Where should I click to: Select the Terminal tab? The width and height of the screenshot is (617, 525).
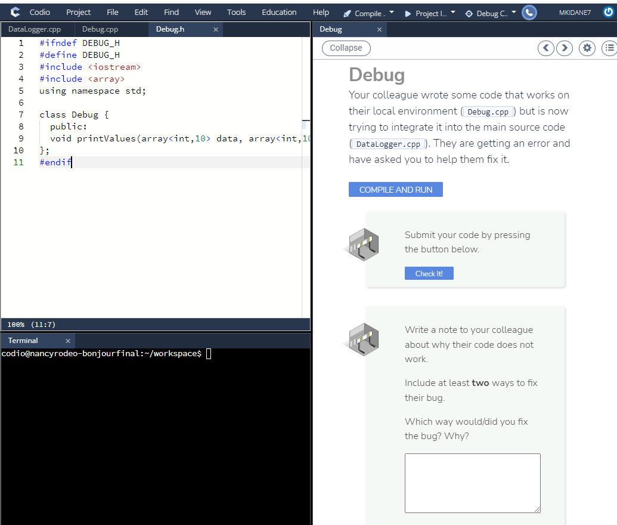[x=23, y=340]
